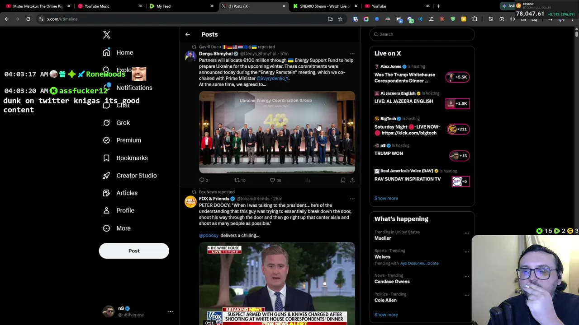
Task: Click the Premium checkmark badge icon
Action: click(x=106, y=140)
